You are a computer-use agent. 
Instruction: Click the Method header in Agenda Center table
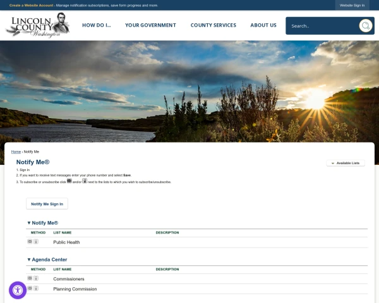[38, 269]
